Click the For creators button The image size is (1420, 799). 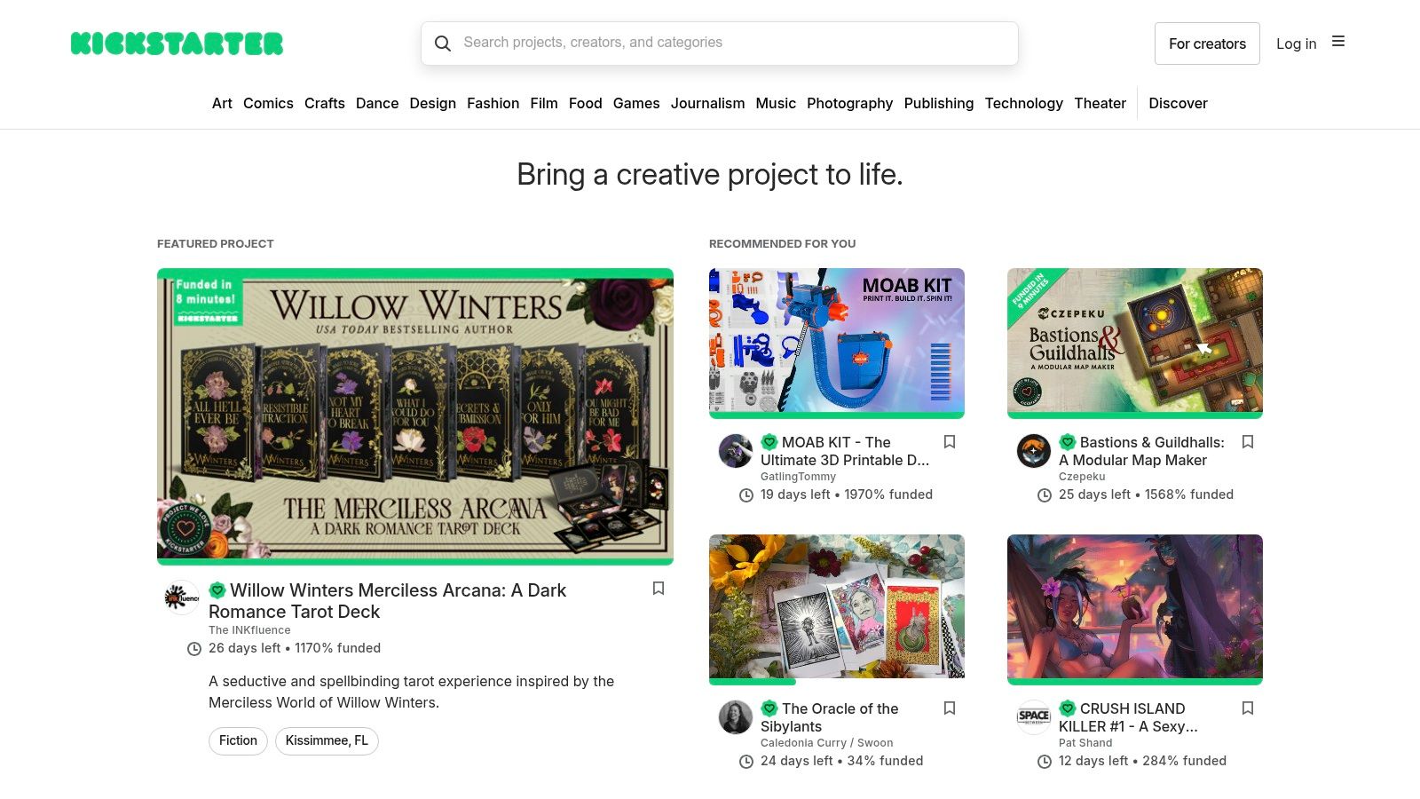[1207, 43]
